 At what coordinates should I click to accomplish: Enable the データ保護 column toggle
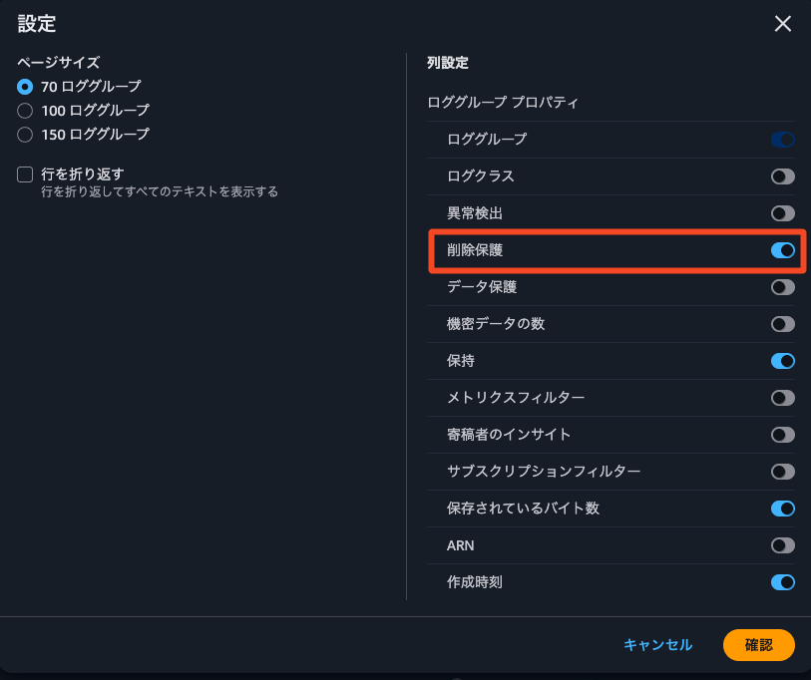[x=782, y=287]
